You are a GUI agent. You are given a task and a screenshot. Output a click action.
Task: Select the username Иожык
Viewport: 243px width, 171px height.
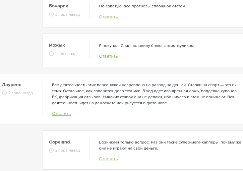coord(57,45)
